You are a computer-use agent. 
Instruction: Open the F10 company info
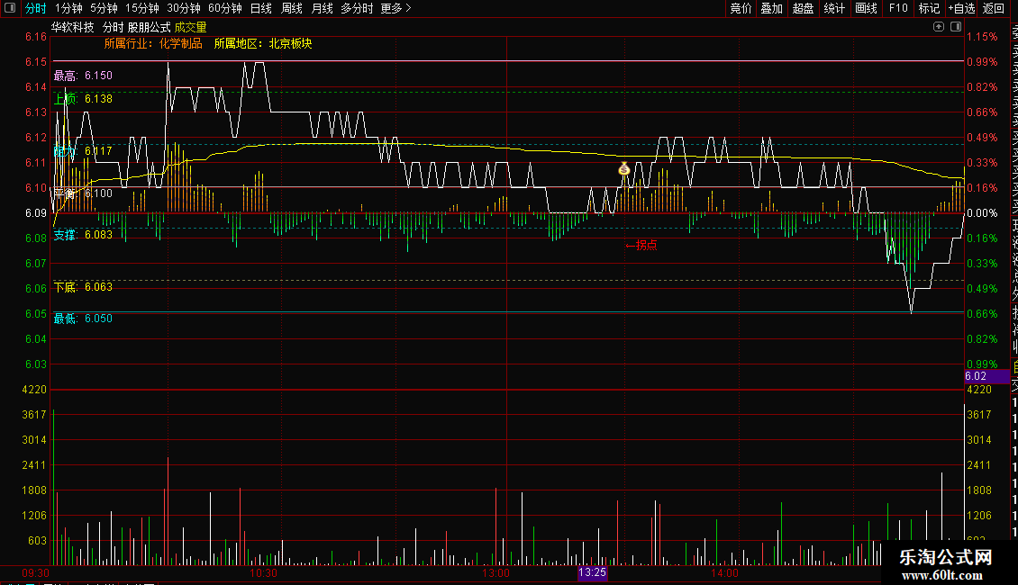tap(898, 8)
